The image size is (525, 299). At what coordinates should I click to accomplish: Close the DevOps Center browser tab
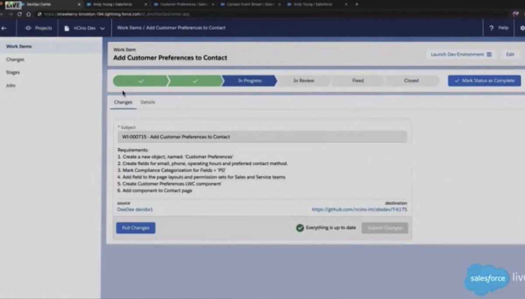coord(79,4)
